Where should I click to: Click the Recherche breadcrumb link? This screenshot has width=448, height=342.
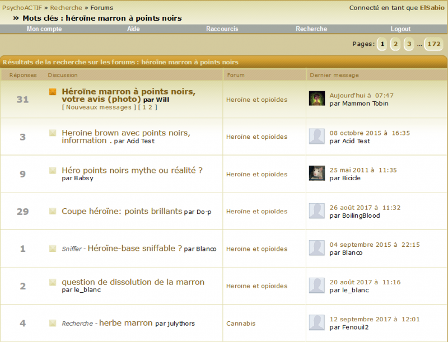pyautogui.click(x=66, y=8)
